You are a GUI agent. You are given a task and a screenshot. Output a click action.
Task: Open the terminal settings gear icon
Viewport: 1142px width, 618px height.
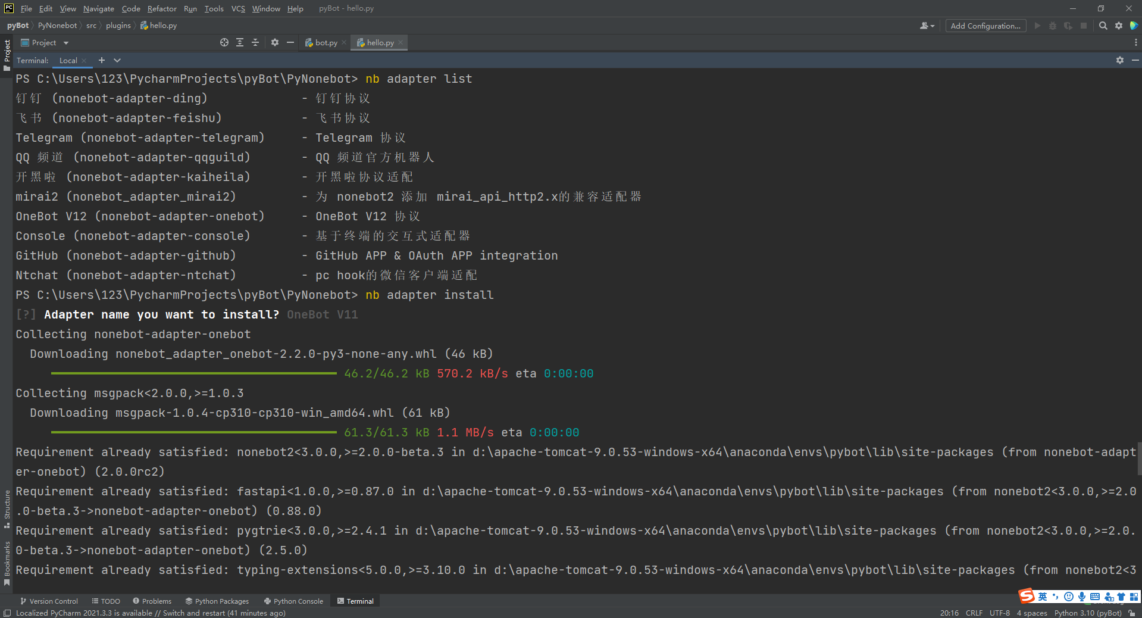tap(1119, 60)
